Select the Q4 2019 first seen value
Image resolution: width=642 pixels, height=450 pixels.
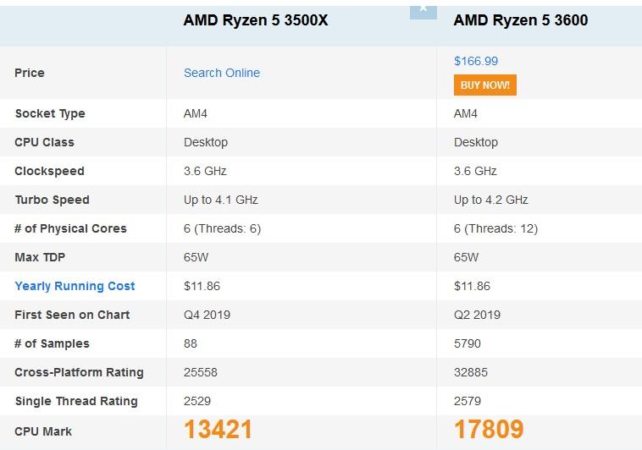pyautogui.click(x=207, y=315)
